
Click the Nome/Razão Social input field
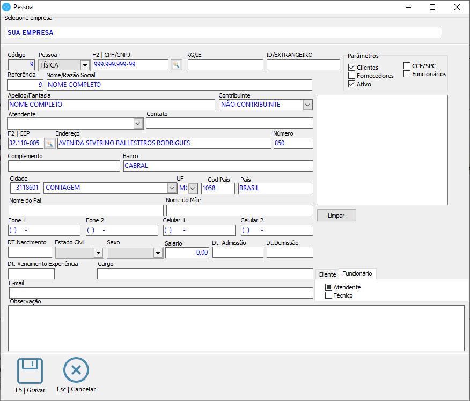tap(179, 85)
